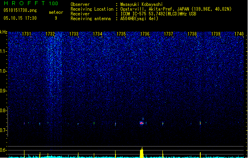This screenshot has height=158, width=248.
Task: Click the tallest yellow power peak near 1736
Action: pyautogui.click(x=142, y=152)
